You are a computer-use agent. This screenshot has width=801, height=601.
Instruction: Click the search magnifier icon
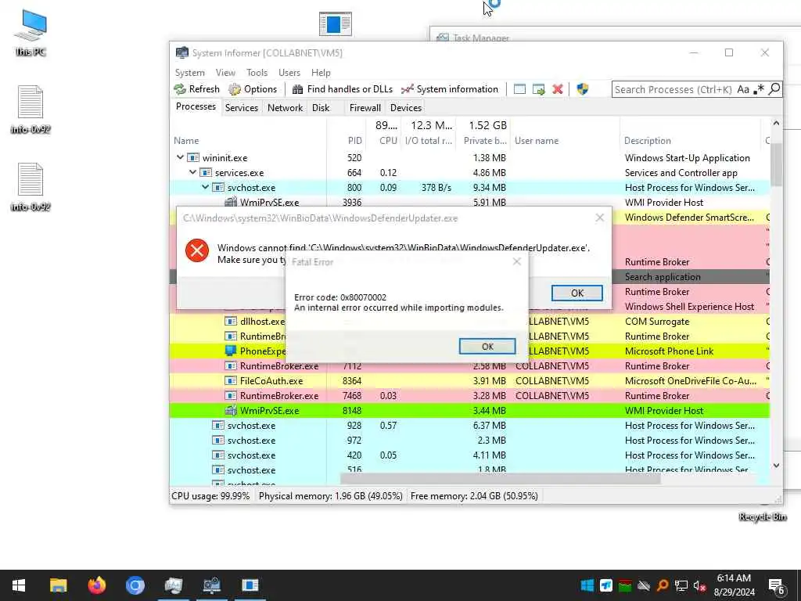click(x=774, y=89)
